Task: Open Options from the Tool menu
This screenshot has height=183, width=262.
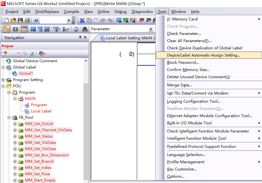Action: (x=176, y=176)
